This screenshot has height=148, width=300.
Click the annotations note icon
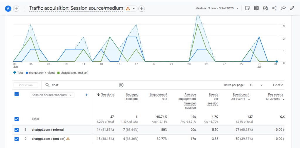coord(247,8)
